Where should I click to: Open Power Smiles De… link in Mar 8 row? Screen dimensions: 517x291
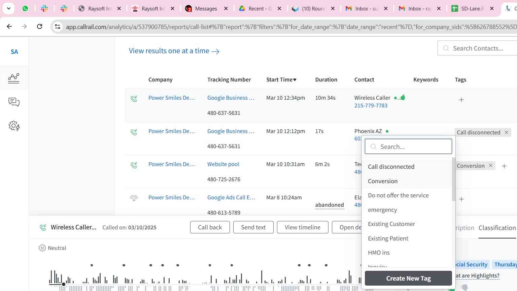(x=172, y=198)
